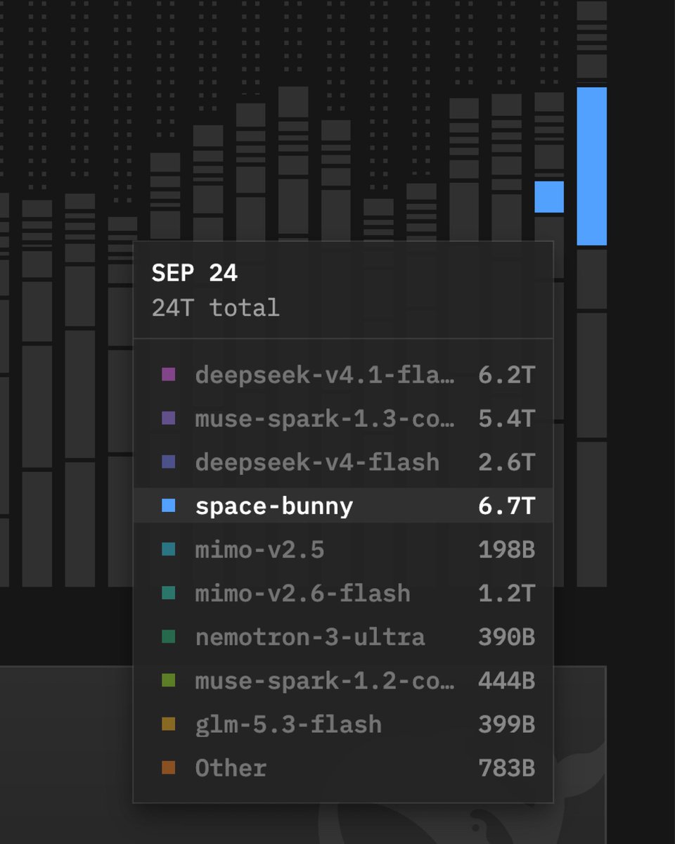Click the 2.6T value
This screenshot has height=844, width=675.
[506, 462]
